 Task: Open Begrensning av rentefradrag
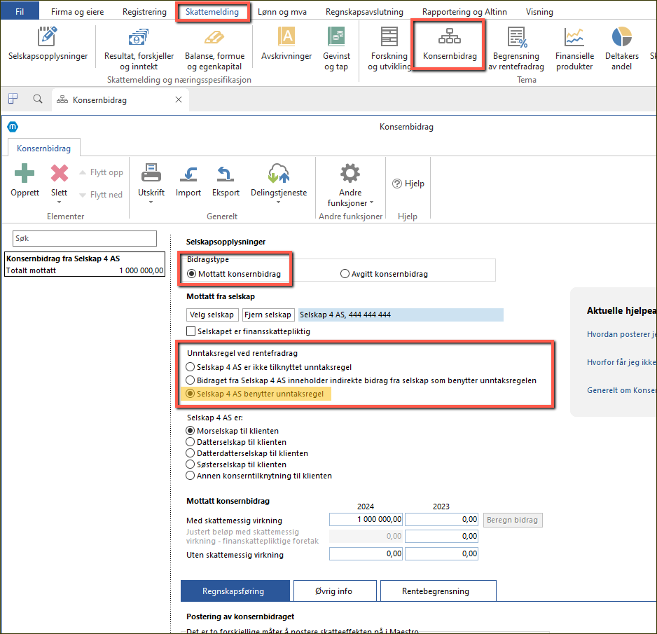[x=516, y=49]
